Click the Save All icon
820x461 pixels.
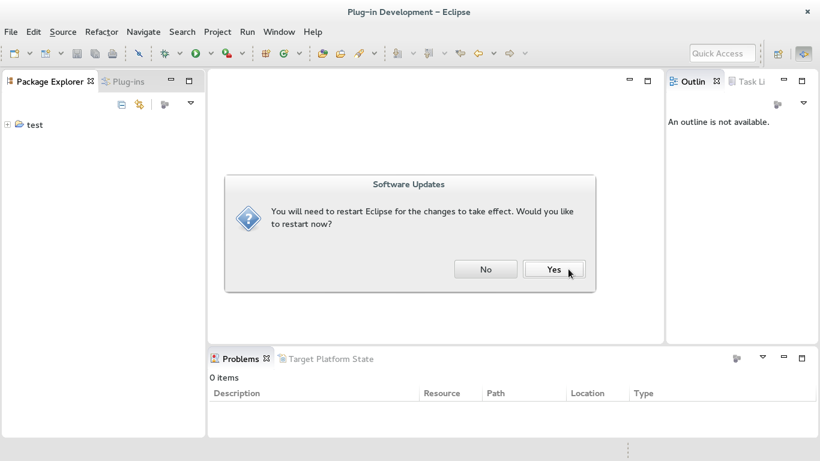point(95,53)
